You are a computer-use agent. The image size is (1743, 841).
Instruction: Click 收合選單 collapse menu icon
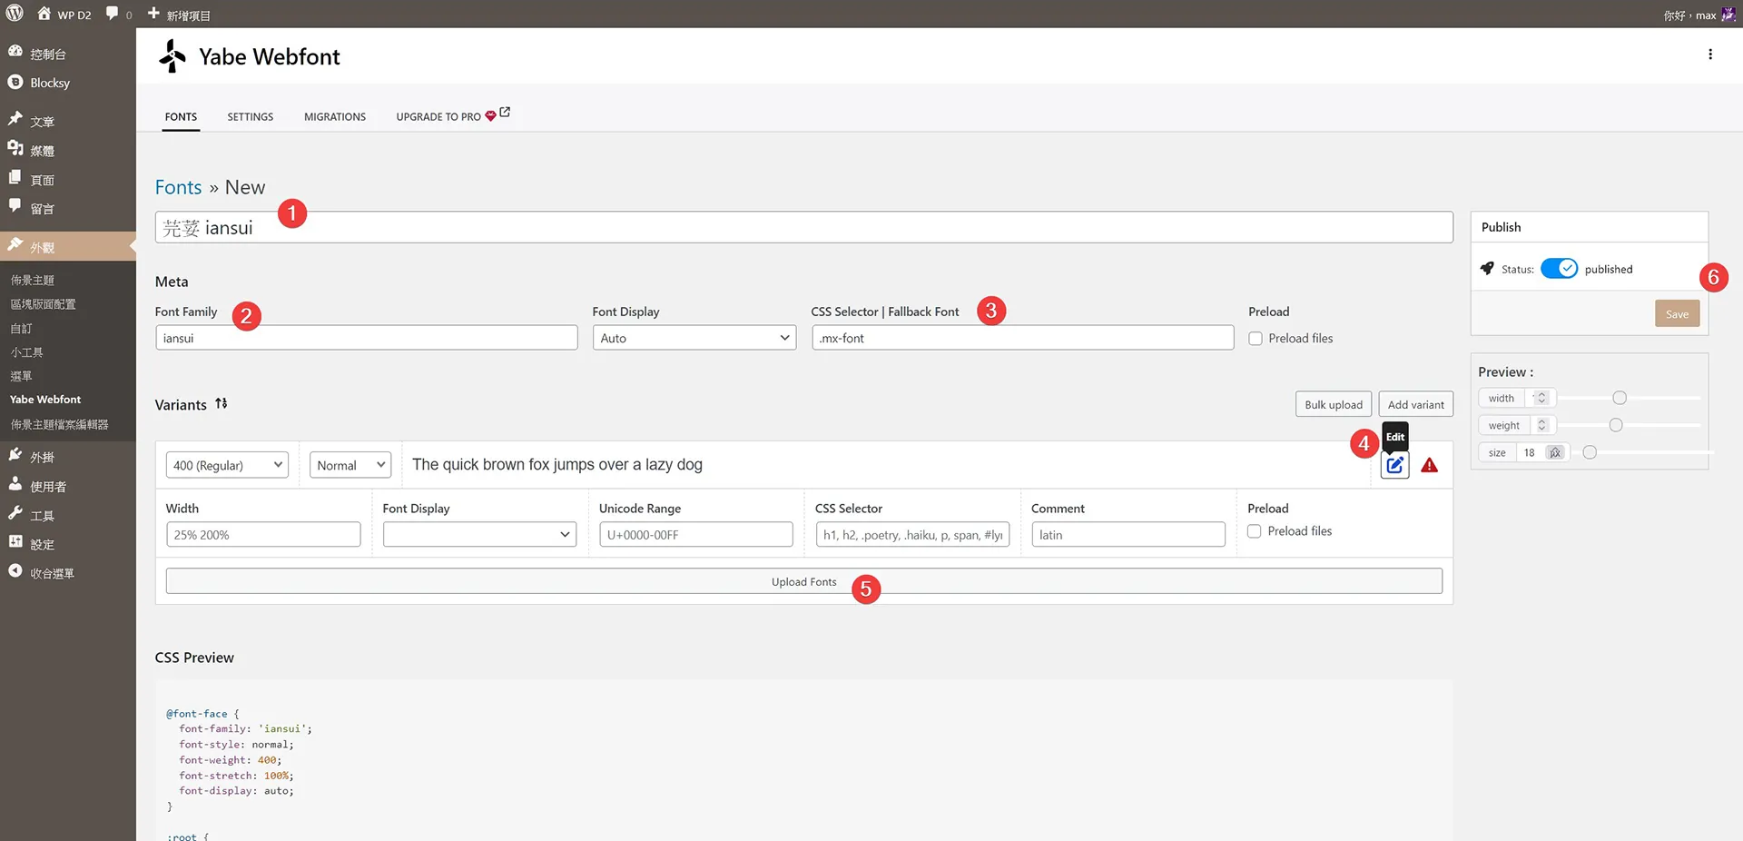15,571
